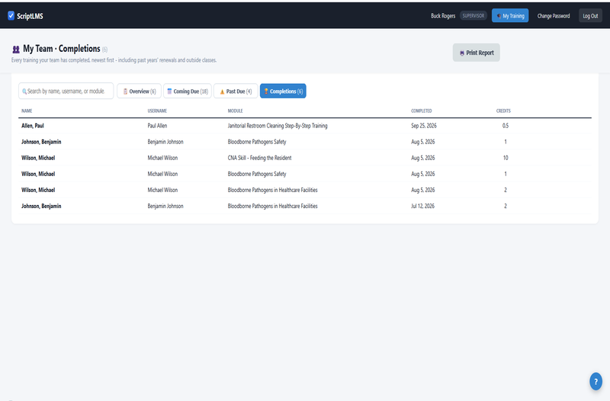Click the Buck Rogers user name
Image resolution: width=610 pixels, height=401 pixels.
(x=443, y=16)
